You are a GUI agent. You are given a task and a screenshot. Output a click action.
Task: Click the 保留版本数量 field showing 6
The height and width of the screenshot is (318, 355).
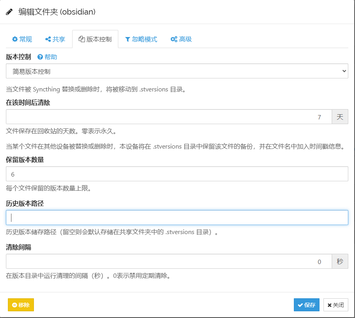[177, 174]
